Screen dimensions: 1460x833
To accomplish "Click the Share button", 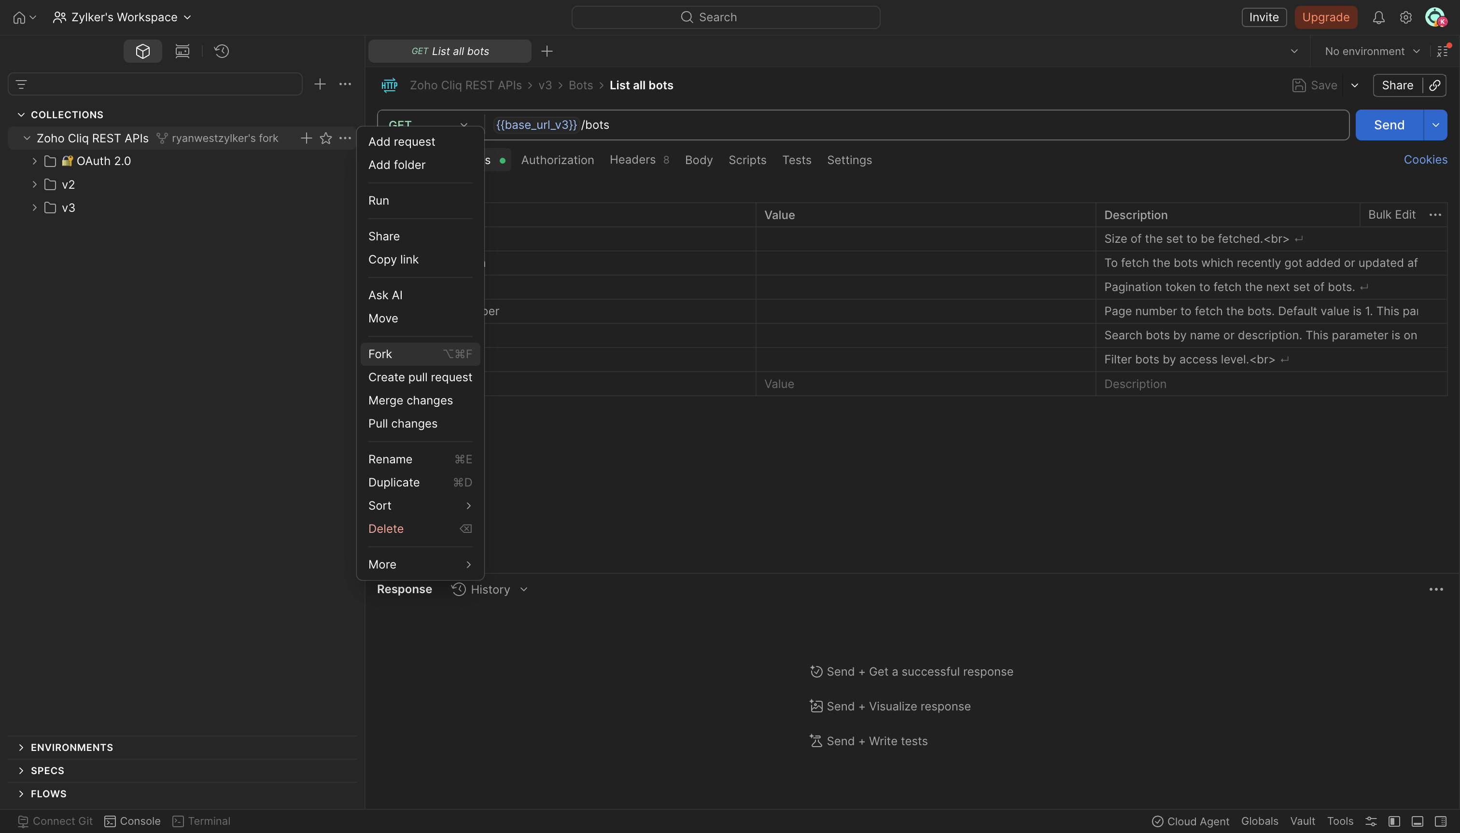I will click(1397, 85).
